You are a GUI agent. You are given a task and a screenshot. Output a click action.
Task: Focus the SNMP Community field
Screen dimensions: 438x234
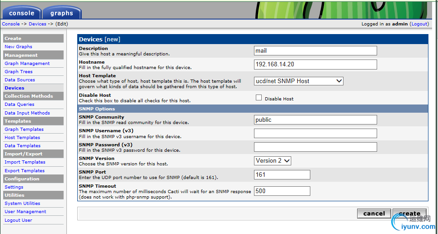click(x=315, y=120)
